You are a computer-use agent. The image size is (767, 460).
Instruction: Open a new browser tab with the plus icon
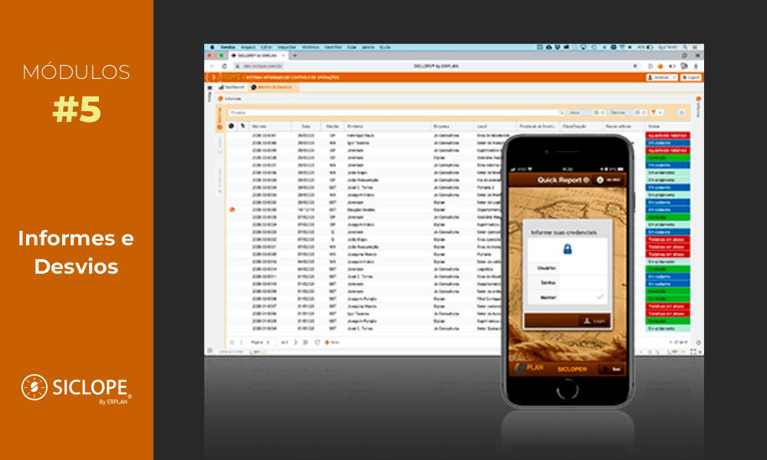coord(295,56)
